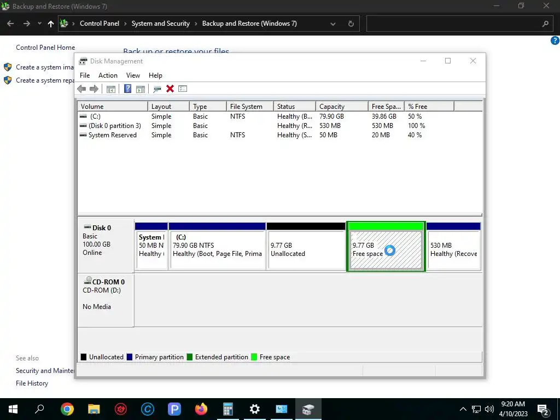This screenshot has height=420, width=560.
Task: Click the search magnifier in Control Panel search
Action: pos(545,24)
